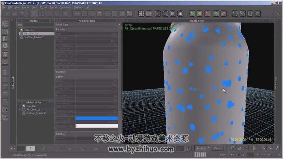The width and height of the screenshot is (283, 159).
Task: Open the View menu
Action: (17, 8)
